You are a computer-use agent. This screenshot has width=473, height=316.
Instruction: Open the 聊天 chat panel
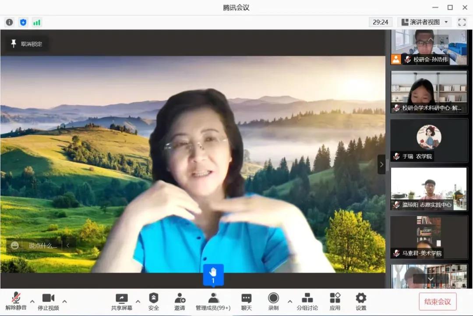[x=247, y=302]
